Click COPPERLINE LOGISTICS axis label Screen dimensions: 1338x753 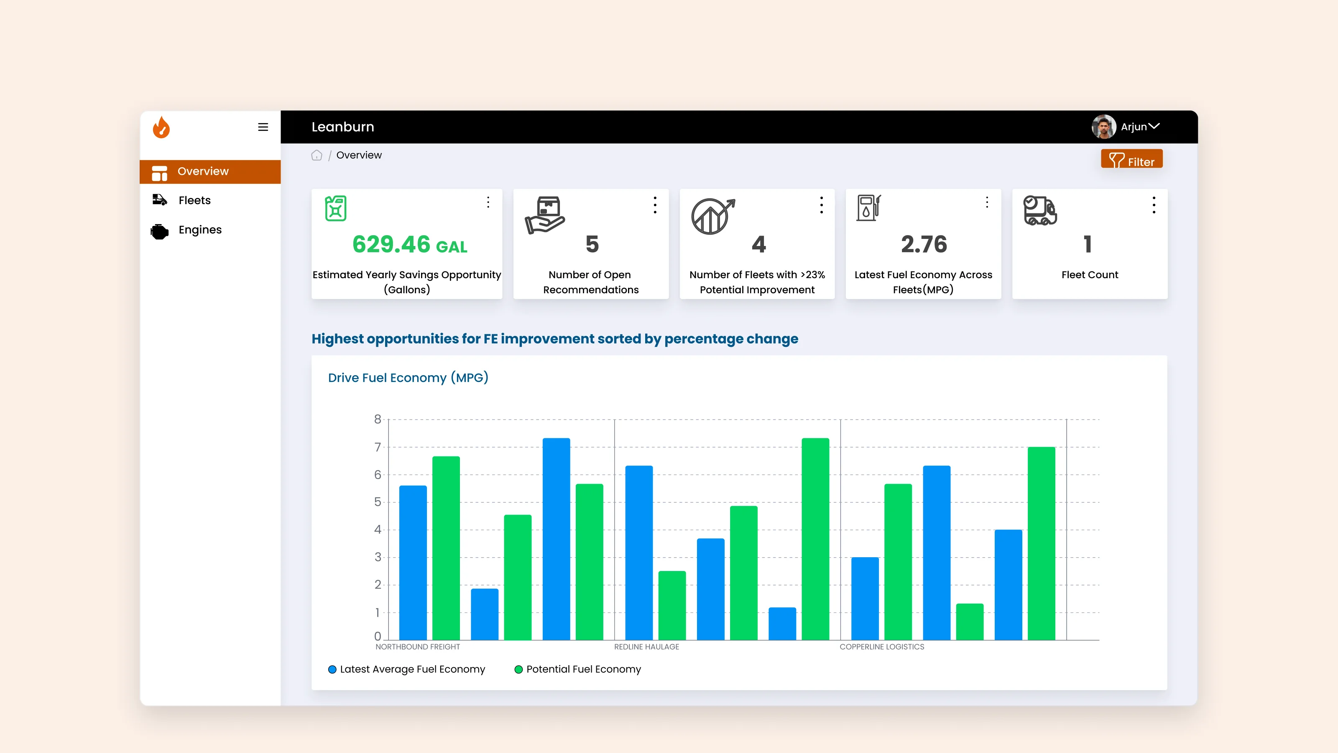click(x=881, y=646)
